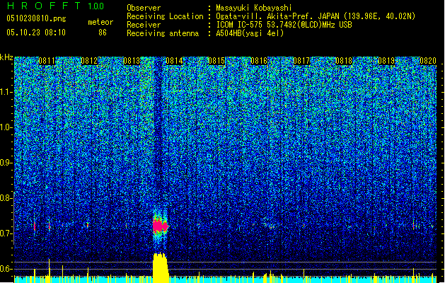
Task: Click the 0819 time marker
Action: click(x=386, y=61)
